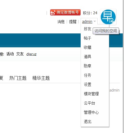Select 任务 from the user menu
The image size is (124, 133).
(x=87, y=75)
